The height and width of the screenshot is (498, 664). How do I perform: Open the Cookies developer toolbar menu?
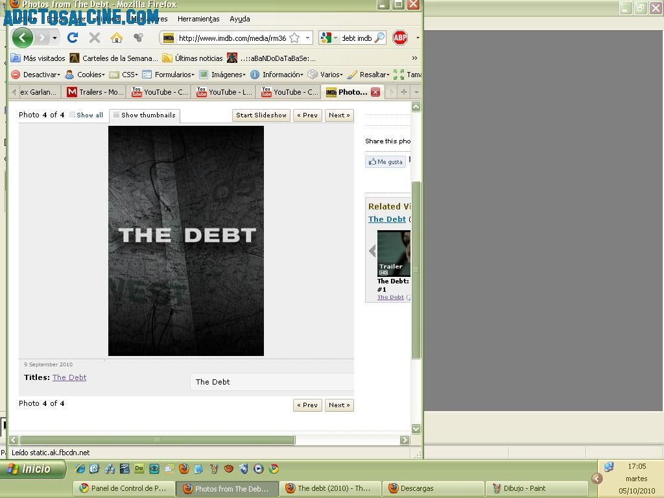tap(85, 75)
